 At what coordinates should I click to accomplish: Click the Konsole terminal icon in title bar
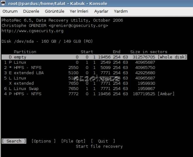tap(3, 3)
